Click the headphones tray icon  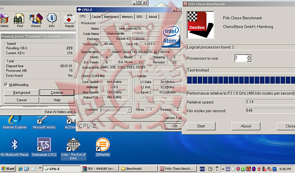coord(228,169)
